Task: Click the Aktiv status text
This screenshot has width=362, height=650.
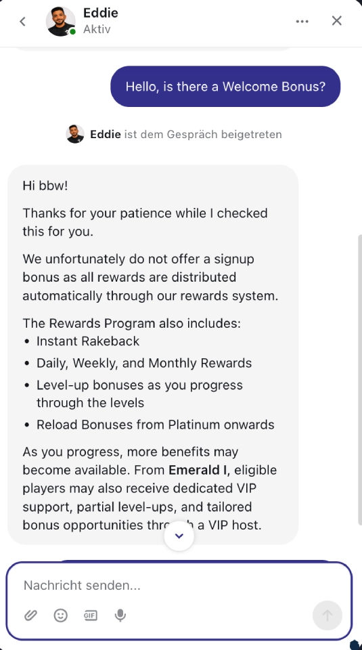Action: tap(97, 30)
